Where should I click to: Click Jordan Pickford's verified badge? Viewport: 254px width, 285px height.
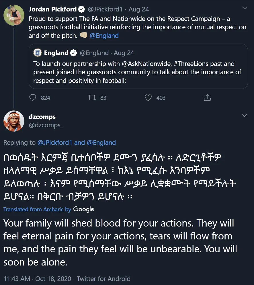tap(82, 9)
